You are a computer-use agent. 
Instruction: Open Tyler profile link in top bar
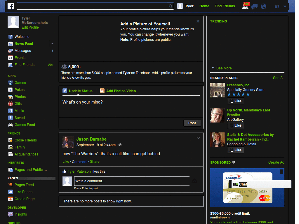(x=189, y=6)
